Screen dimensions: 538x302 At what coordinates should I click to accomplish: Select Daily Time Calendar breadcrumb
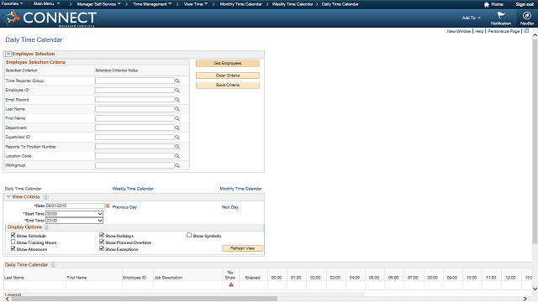[x=340, y=4]
